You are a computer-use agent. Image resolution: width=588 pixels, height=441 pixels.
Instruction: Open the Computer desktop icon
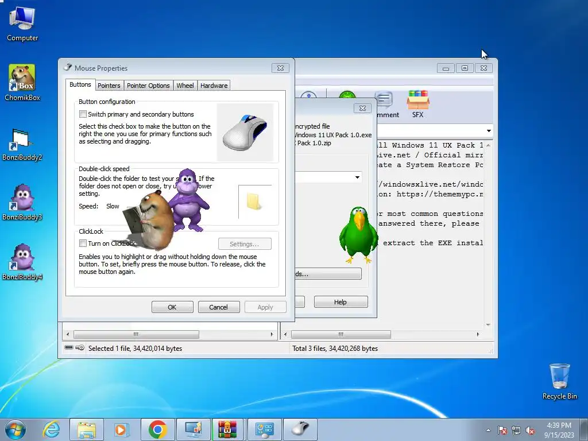click(22, 24)
